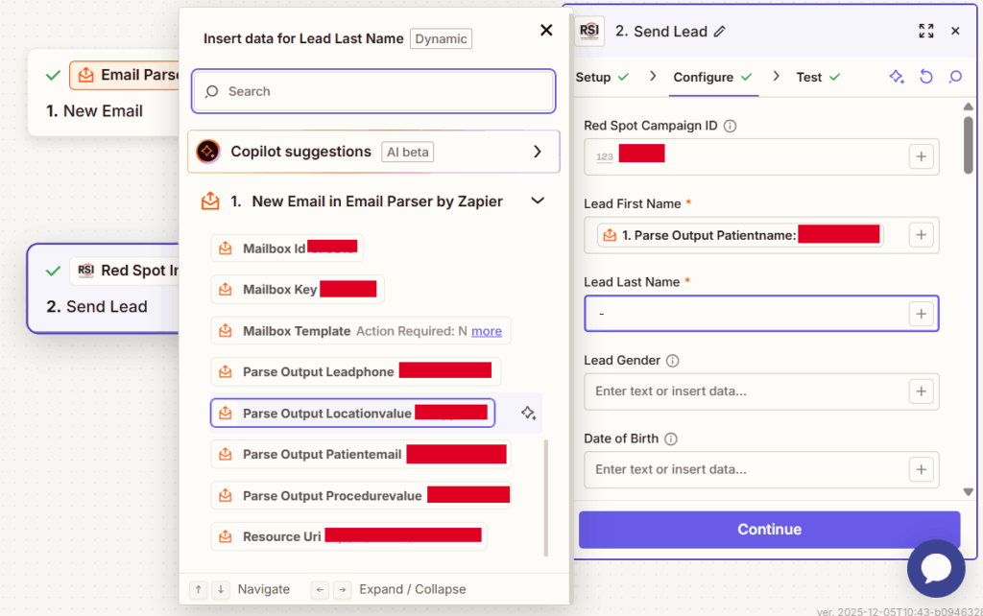This screenshot has height=616, width=983.
Task: Click the expand-to-fullscreen icon in step panel
Action: click(x=925, y=31)
